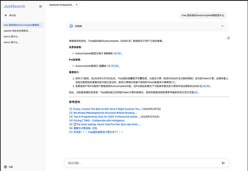Open reference 7 '坏消息 Trae国际版更改计费方式' link
Image resolution: width=248 pixels, height=171 pixels.
point(96,132)
